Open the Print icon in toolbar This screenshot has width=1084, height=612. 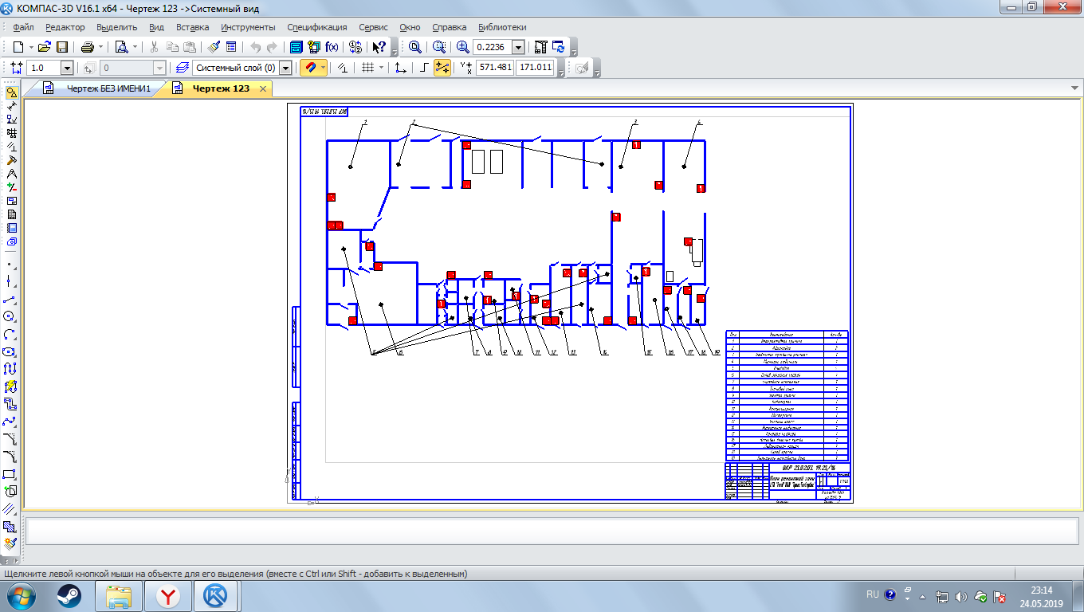[x=87, y=47]
